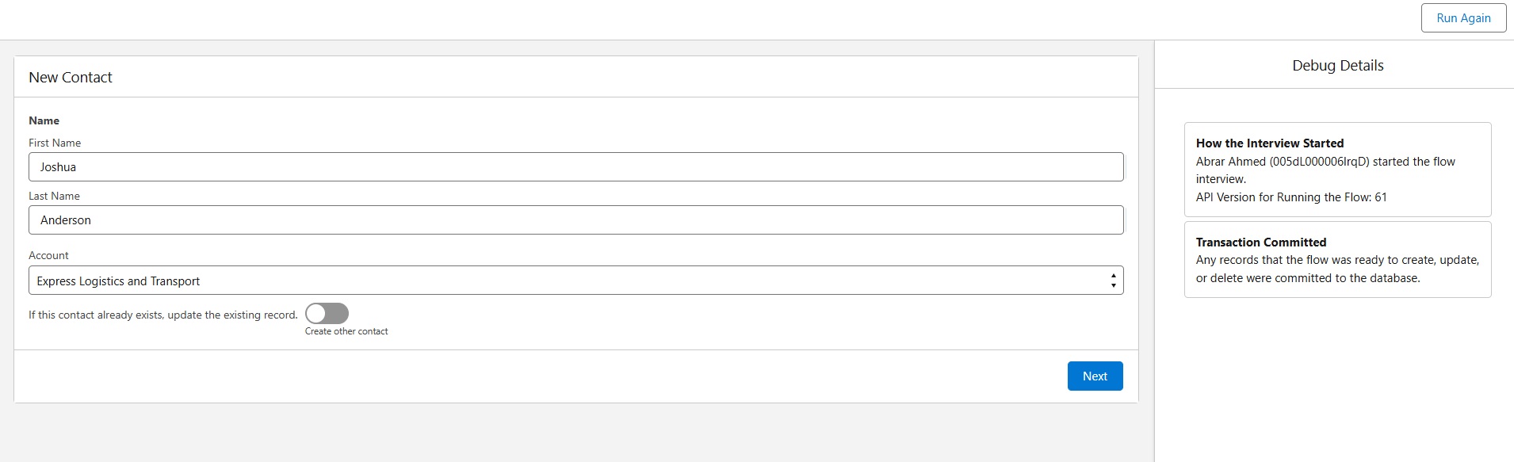
Task: Click the 'Create other contact' label
Action: click(345, 331)
